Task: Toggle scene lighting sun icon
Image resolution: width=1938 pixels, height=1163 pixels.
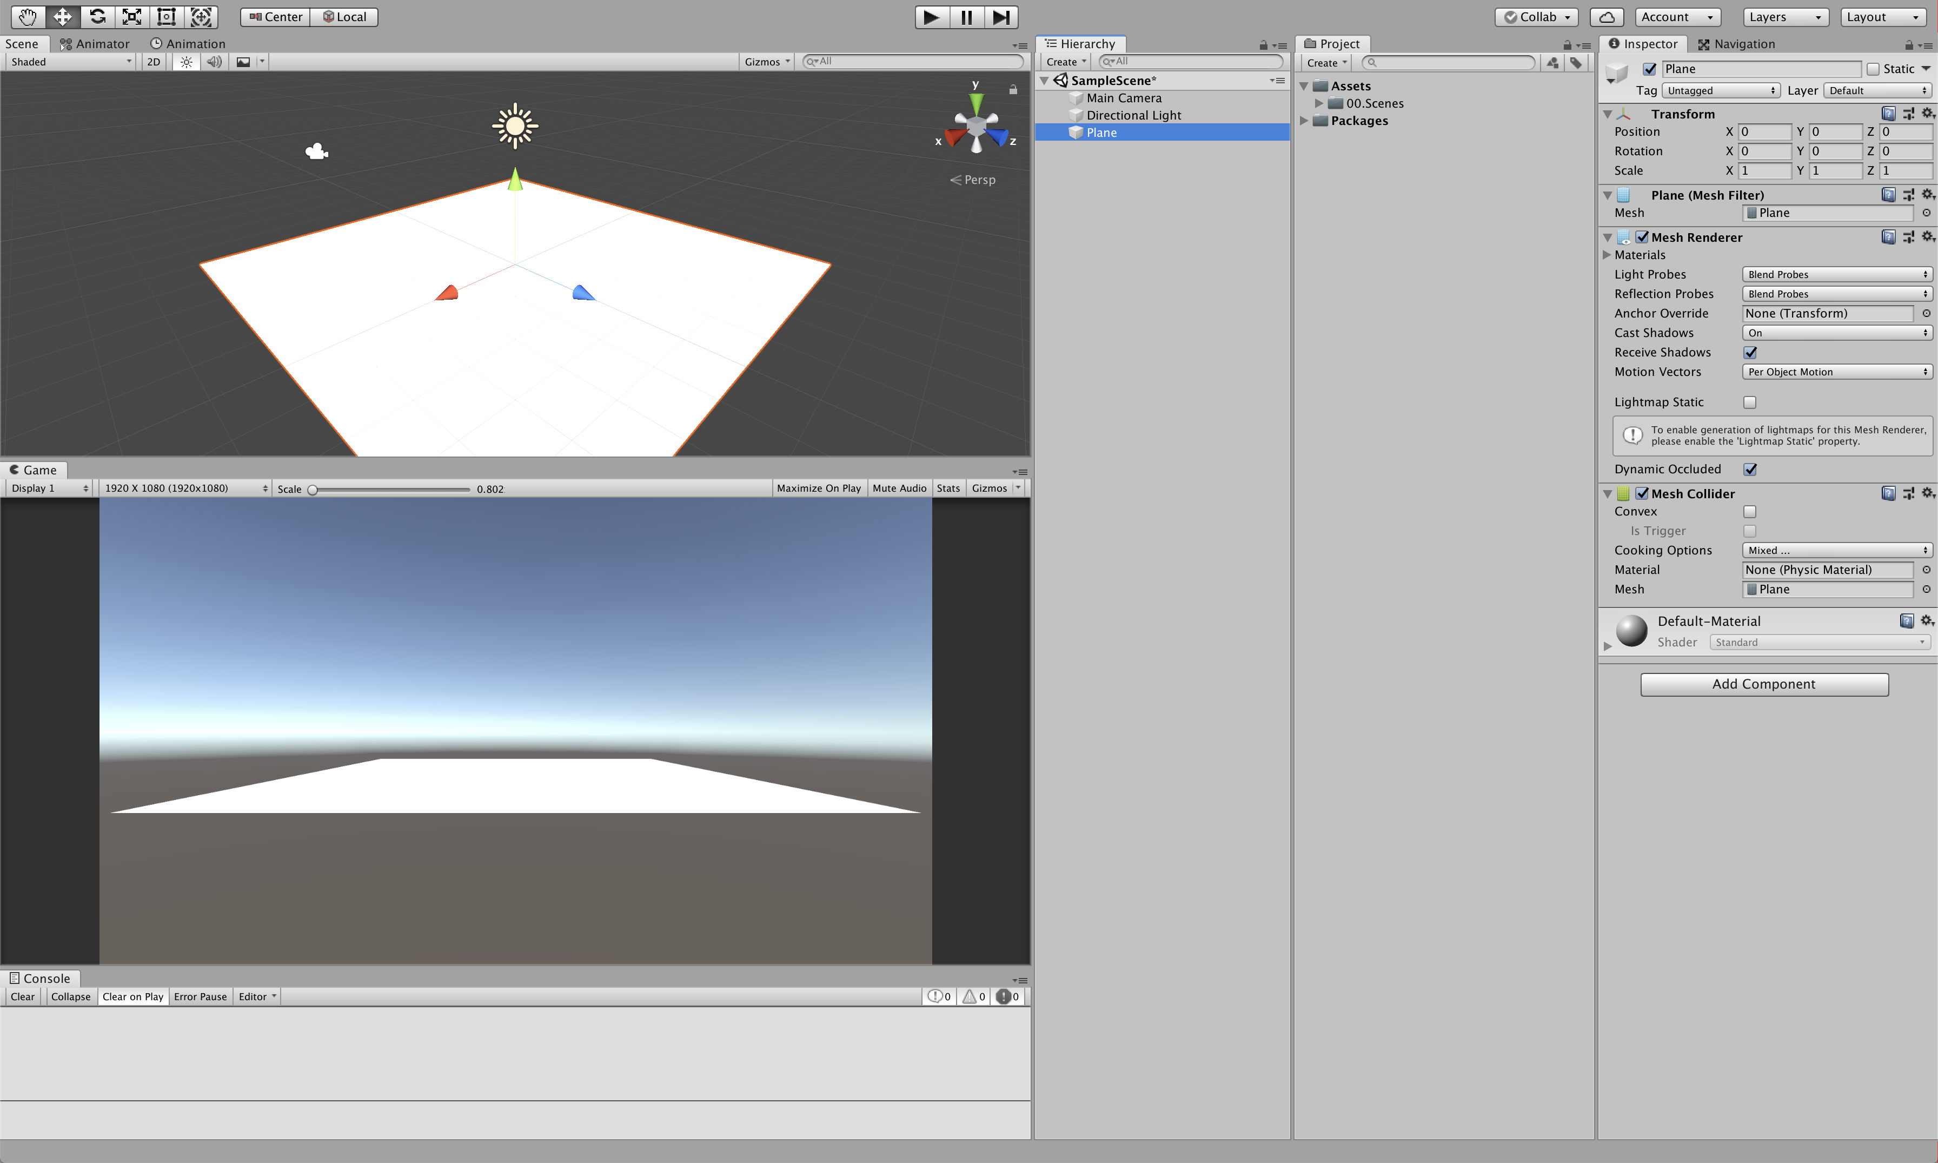Action: 185,62
